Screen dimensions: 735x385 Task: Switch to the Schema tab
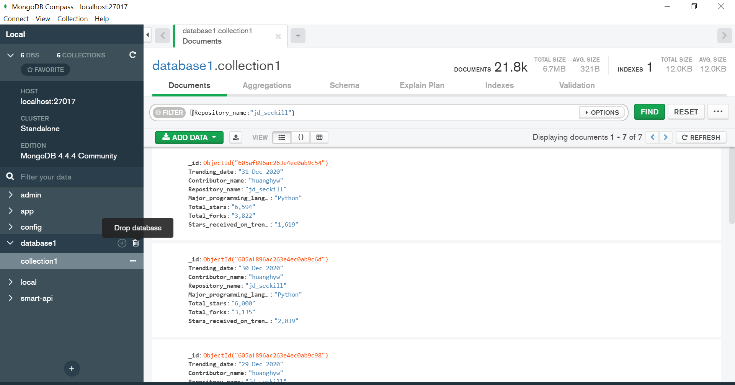click(345, 85)
